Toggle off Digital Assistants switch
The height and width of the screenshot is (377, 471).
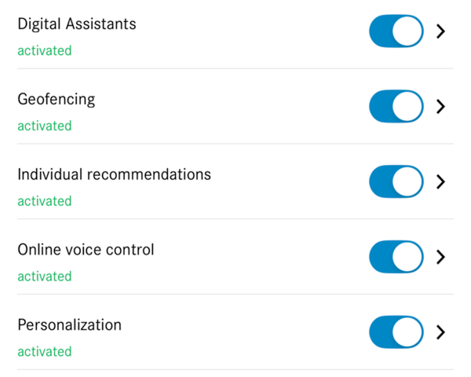tap(396, 31)
